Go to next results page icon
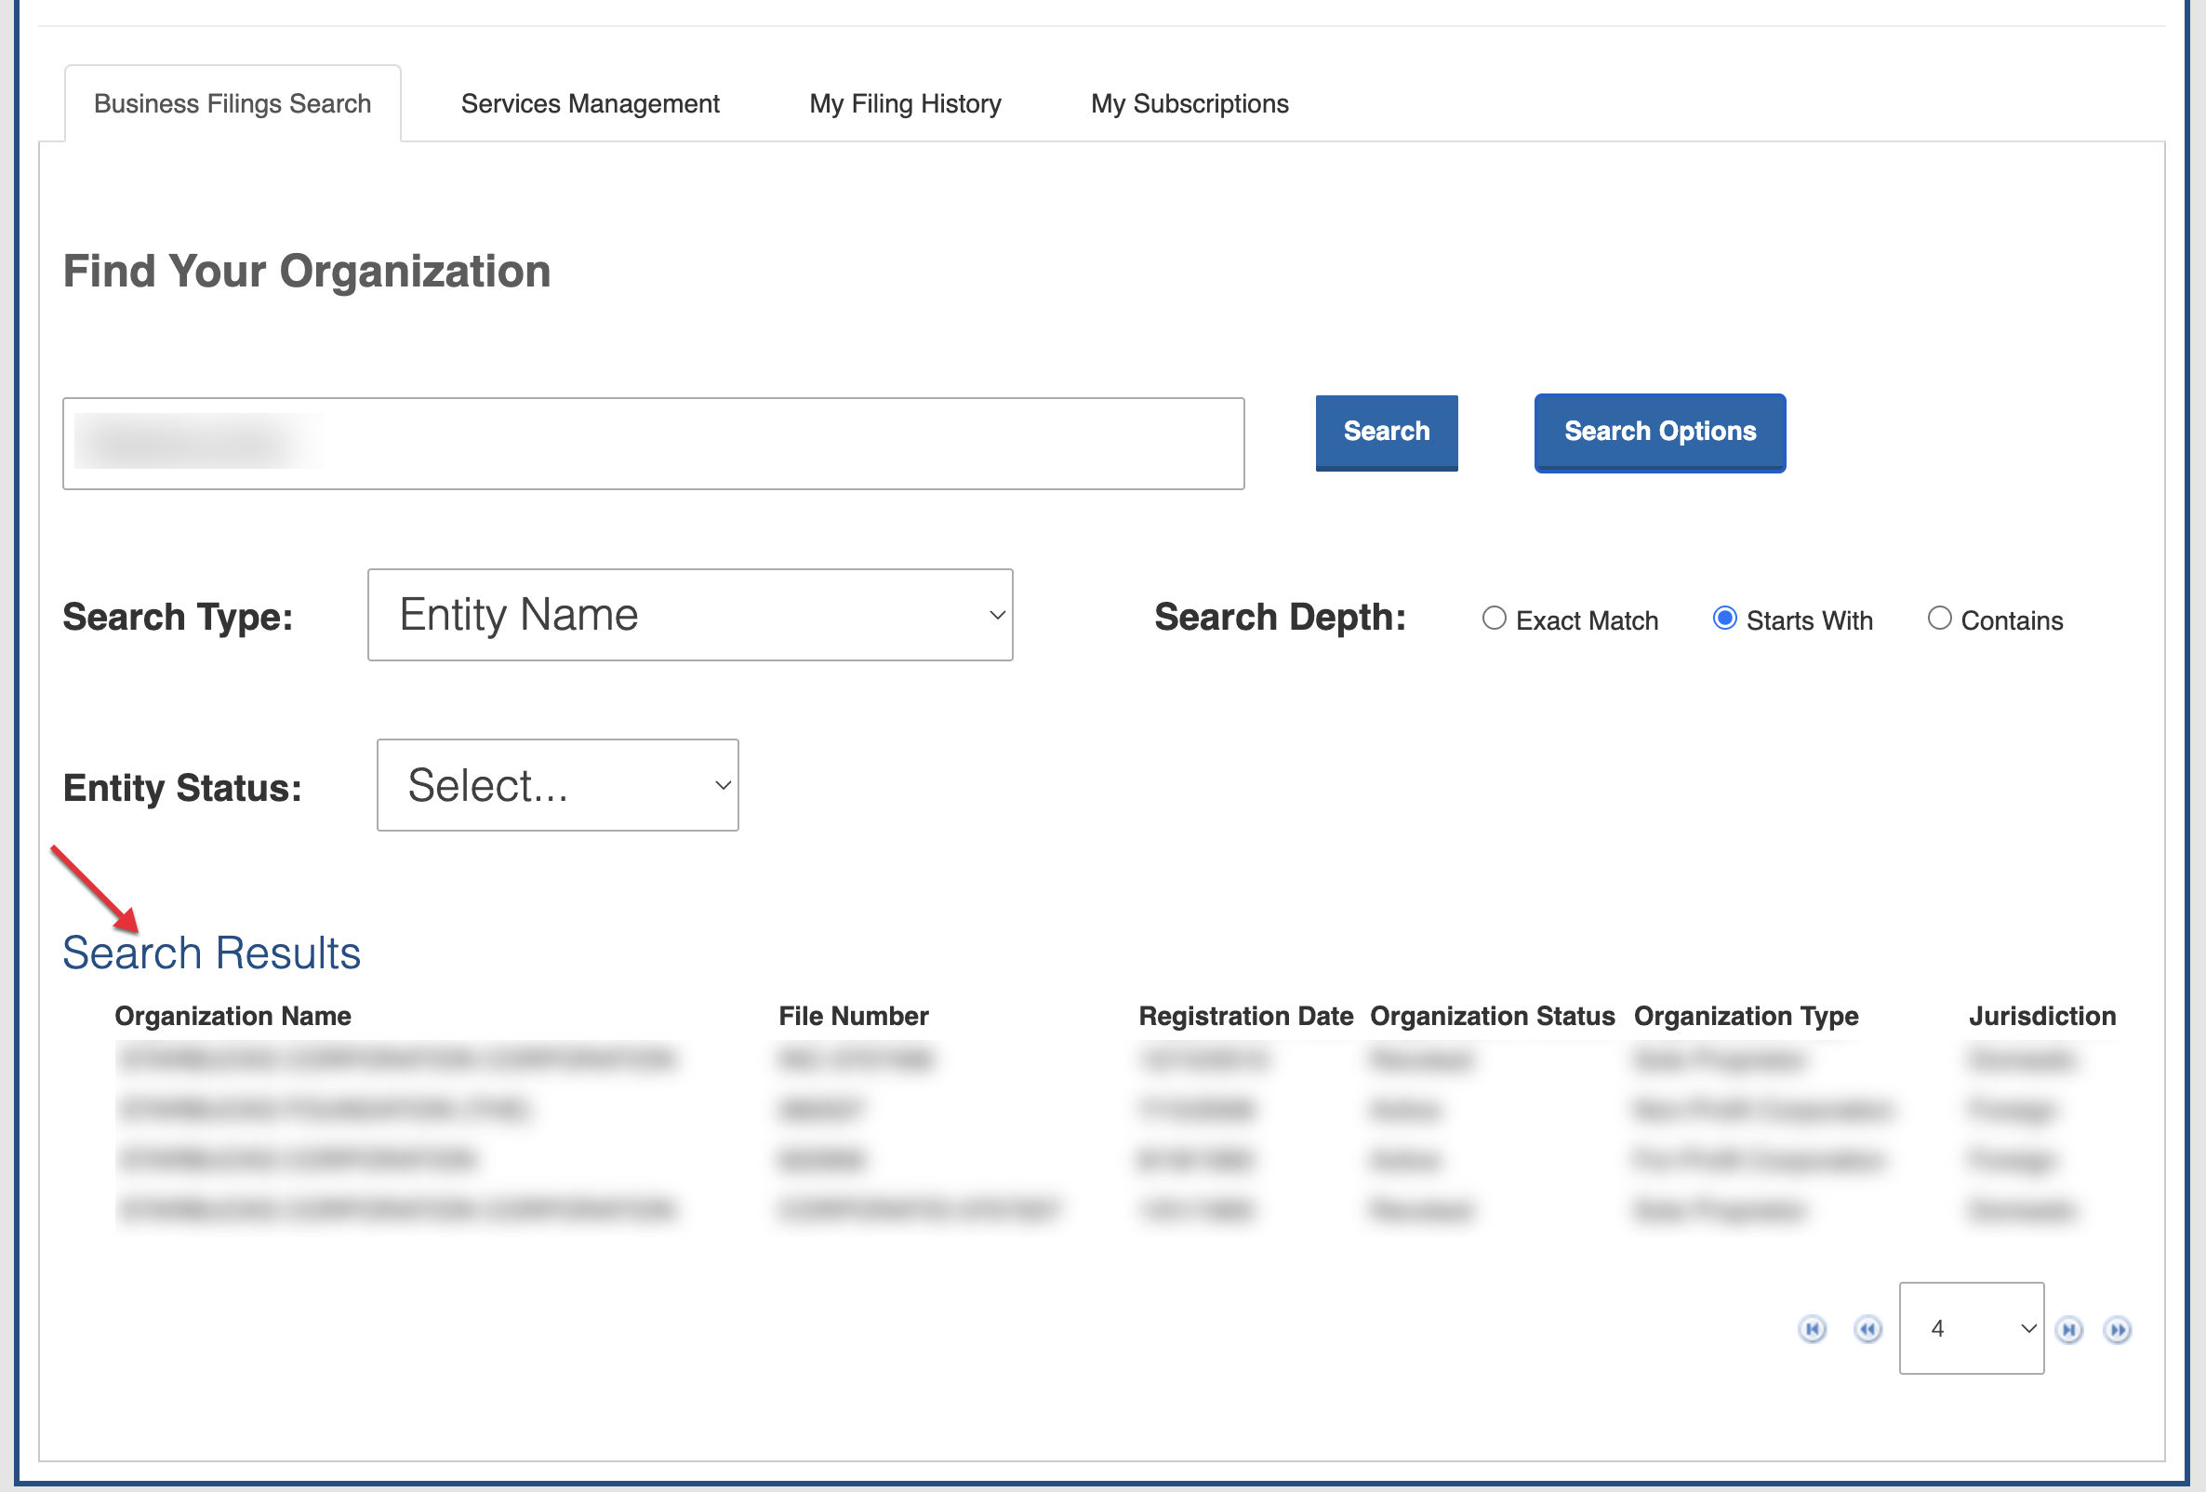Image resolution: width=2206 pixels, height=1492 pixels. click(x=2069, y=1330)
